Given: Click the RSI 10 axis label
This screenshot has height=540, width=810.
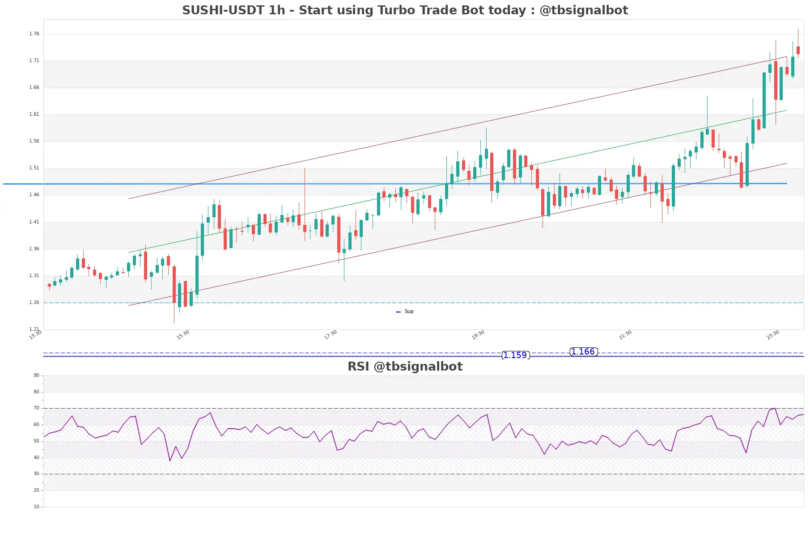Looking at the screenshot, I should click(x=36, y=507).
